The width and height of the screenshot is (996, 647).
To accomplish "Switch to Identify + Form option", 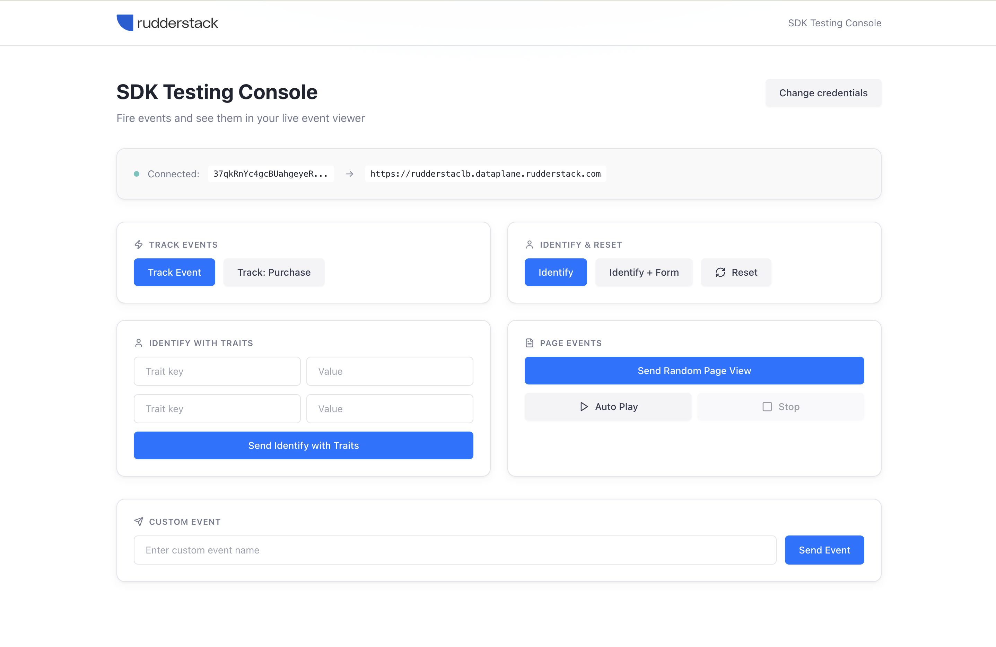I will pyautogui.click(x=644, y=272).
